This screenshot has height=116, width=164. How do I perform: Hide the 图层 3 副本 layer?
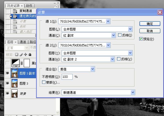[x=7, y=73]
